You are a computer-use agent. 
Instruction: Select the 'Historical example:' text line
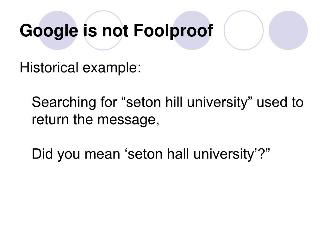pyautogui.click(x=80, y=68)
